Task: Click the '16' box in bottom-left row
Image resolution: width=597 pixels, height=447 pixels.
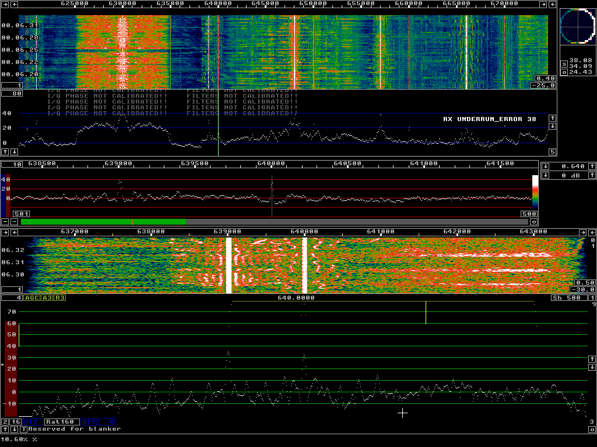Action: click(16, 422)
